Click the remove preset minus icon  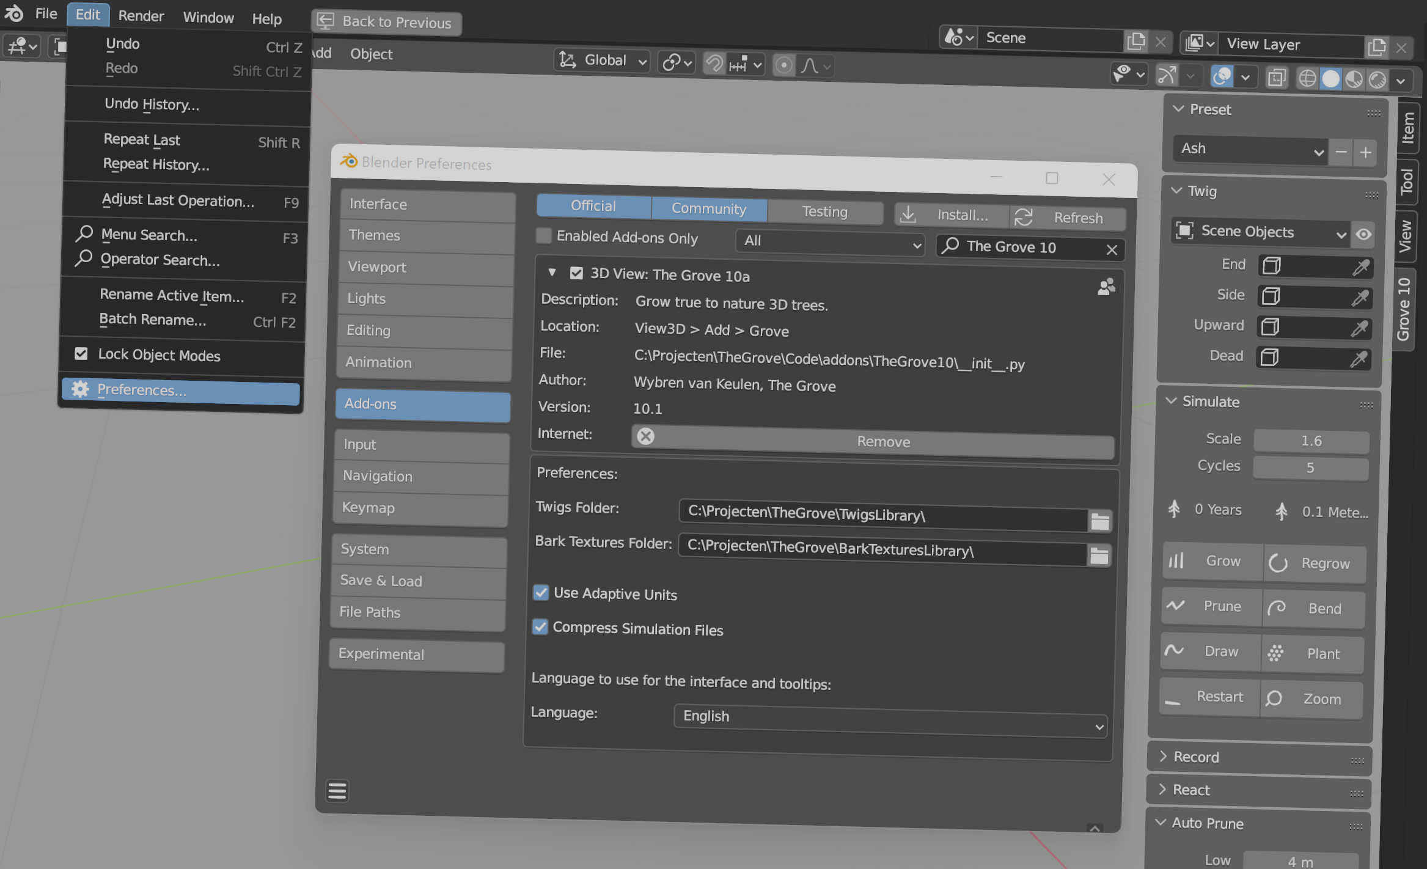pos(1341,152)
